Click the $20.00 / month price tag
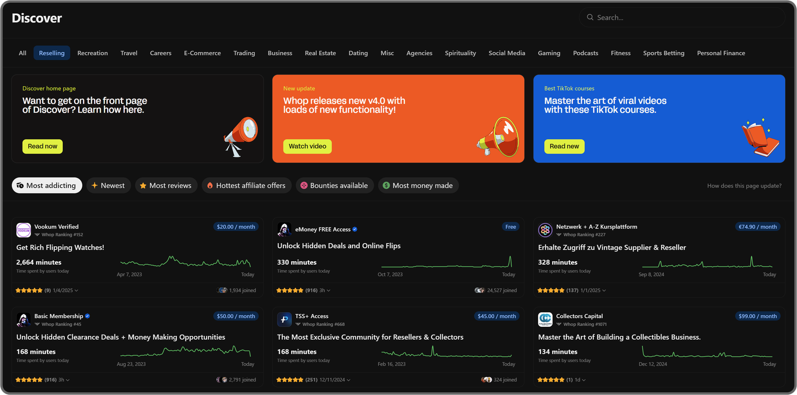The width and height of the screenshot is (797, 395). pos(236,227)
